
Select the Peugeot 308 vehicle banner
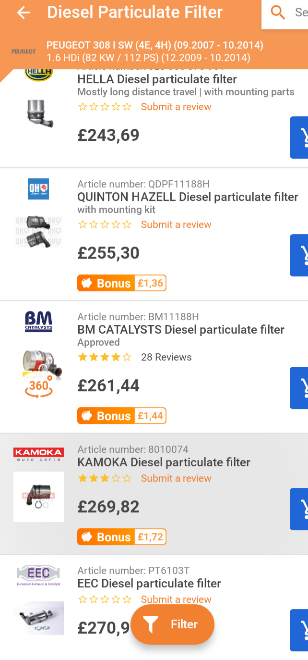point(154,52)
